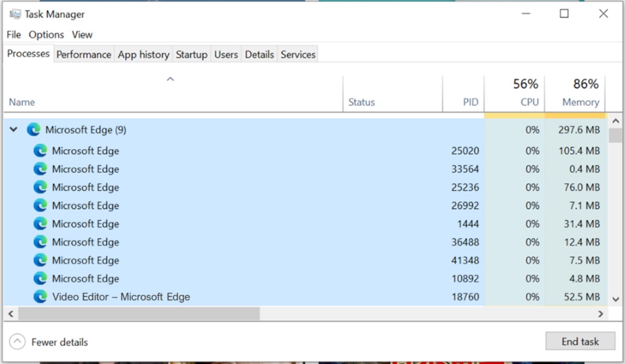The height and width of the screenshot is (364, 625).
Task: Select the Processes tab
Action: pos(28,54)
